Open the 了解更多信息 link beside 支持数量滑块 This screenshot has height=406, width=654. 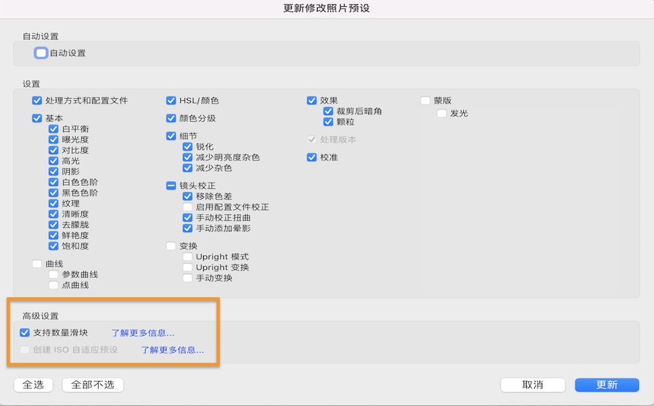click(x=141, y=332)
